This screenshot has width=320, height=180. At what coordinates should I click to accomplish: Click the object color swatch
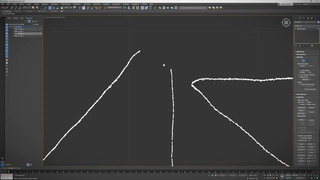318,22
